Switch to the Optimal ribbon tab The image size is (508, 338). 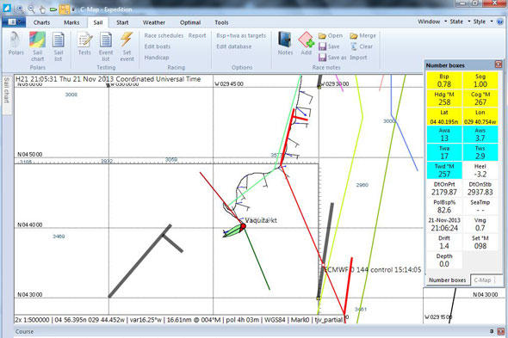[x=190, y=22]
